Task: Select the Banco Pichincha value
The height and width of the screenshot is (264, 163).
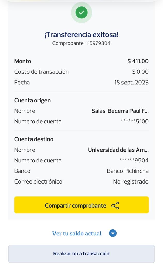Action: 128,171
